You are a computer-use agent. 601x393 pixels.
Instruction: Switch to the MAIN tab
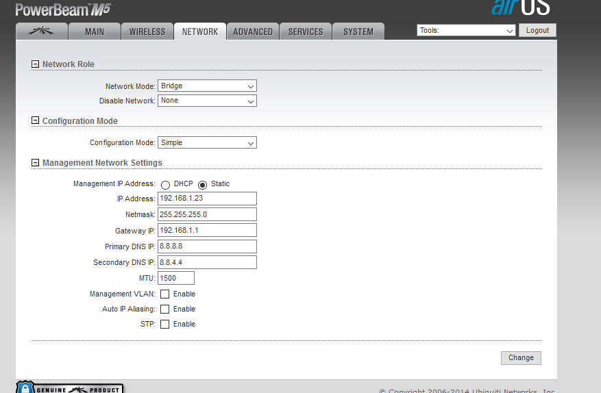pos(95,31)
